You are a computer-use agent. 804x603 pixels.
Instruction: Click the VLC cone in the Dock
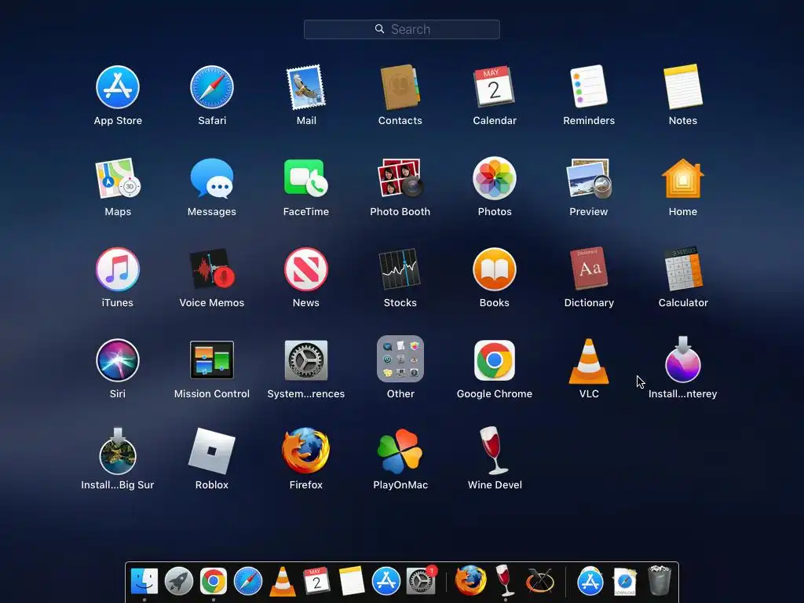pos(283,582)
